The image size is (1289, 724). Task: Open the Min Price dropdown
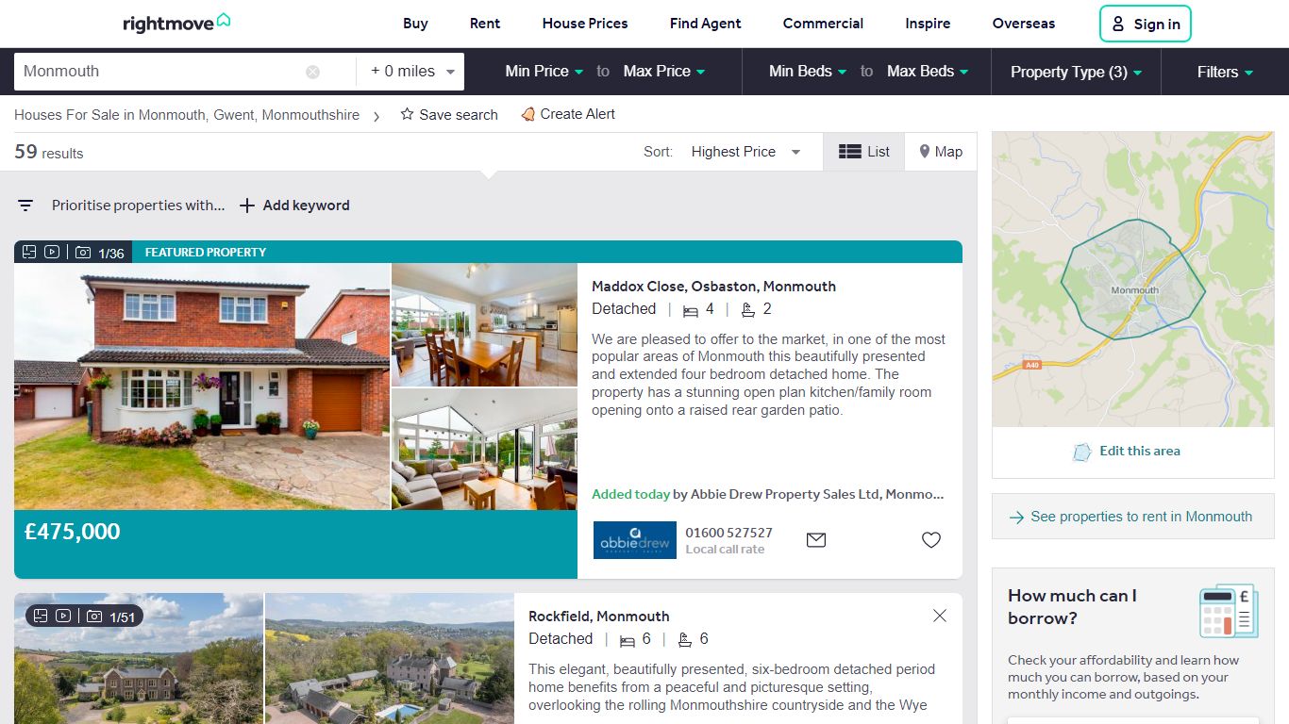(x=544, y=72)
